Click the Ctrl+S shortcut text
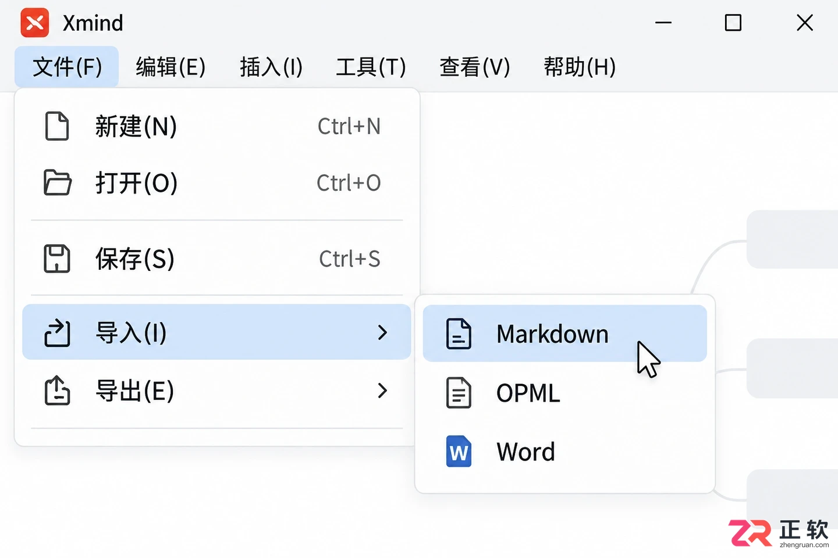This screenshot has height=558, width=838. (x=350, y=259)
